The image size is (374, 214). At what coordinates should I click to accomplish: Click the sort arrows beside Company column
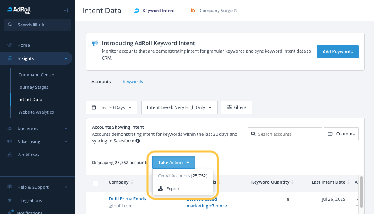tap(132, 182)
